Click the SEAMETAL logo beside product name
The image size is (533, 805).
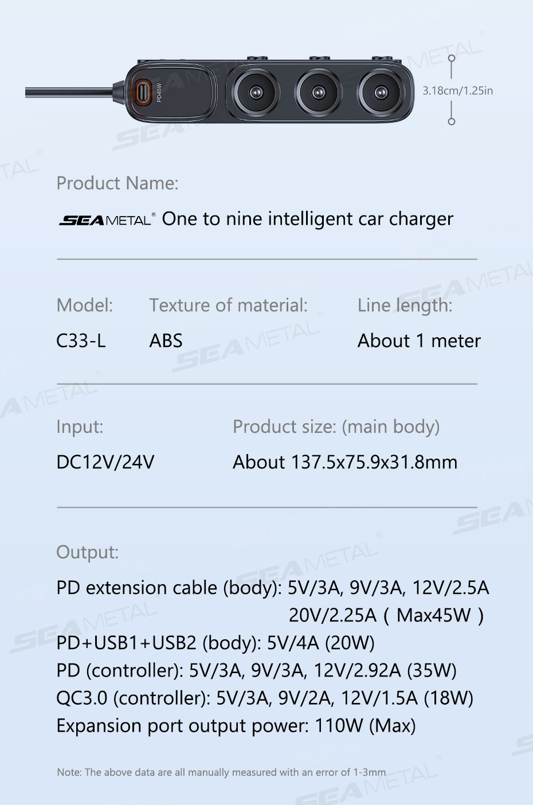107,220
